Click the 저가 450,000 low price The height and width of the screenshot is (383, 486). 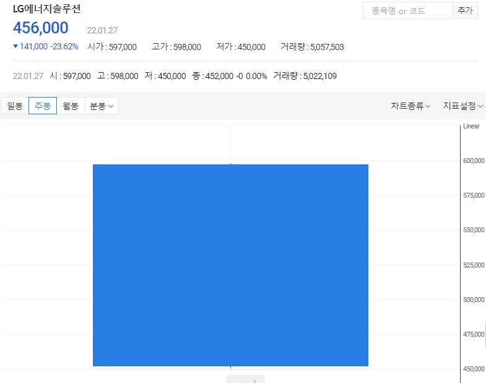click(241, 47)
